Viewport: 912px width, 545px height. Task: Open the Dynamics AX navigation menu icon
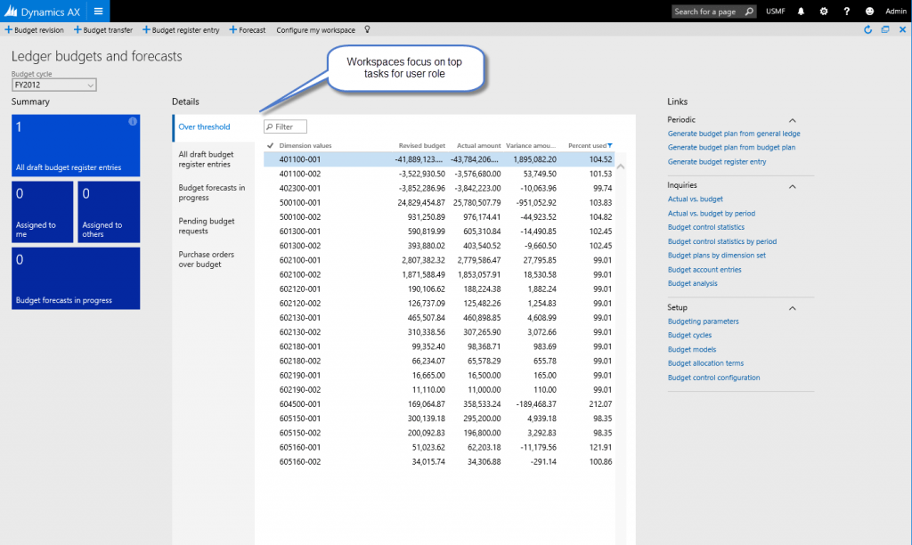coord(97,12)
